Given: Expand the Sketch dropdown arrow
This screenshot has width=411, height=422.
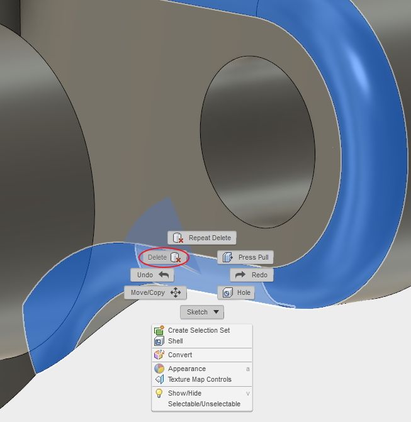Looking at the screenshot, I should click(x=216, y=312).
